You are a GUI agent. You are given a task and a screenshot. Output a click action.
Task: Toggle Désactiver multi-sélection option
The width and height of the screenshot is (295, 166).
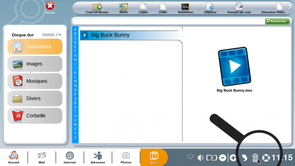coord(274,9)
